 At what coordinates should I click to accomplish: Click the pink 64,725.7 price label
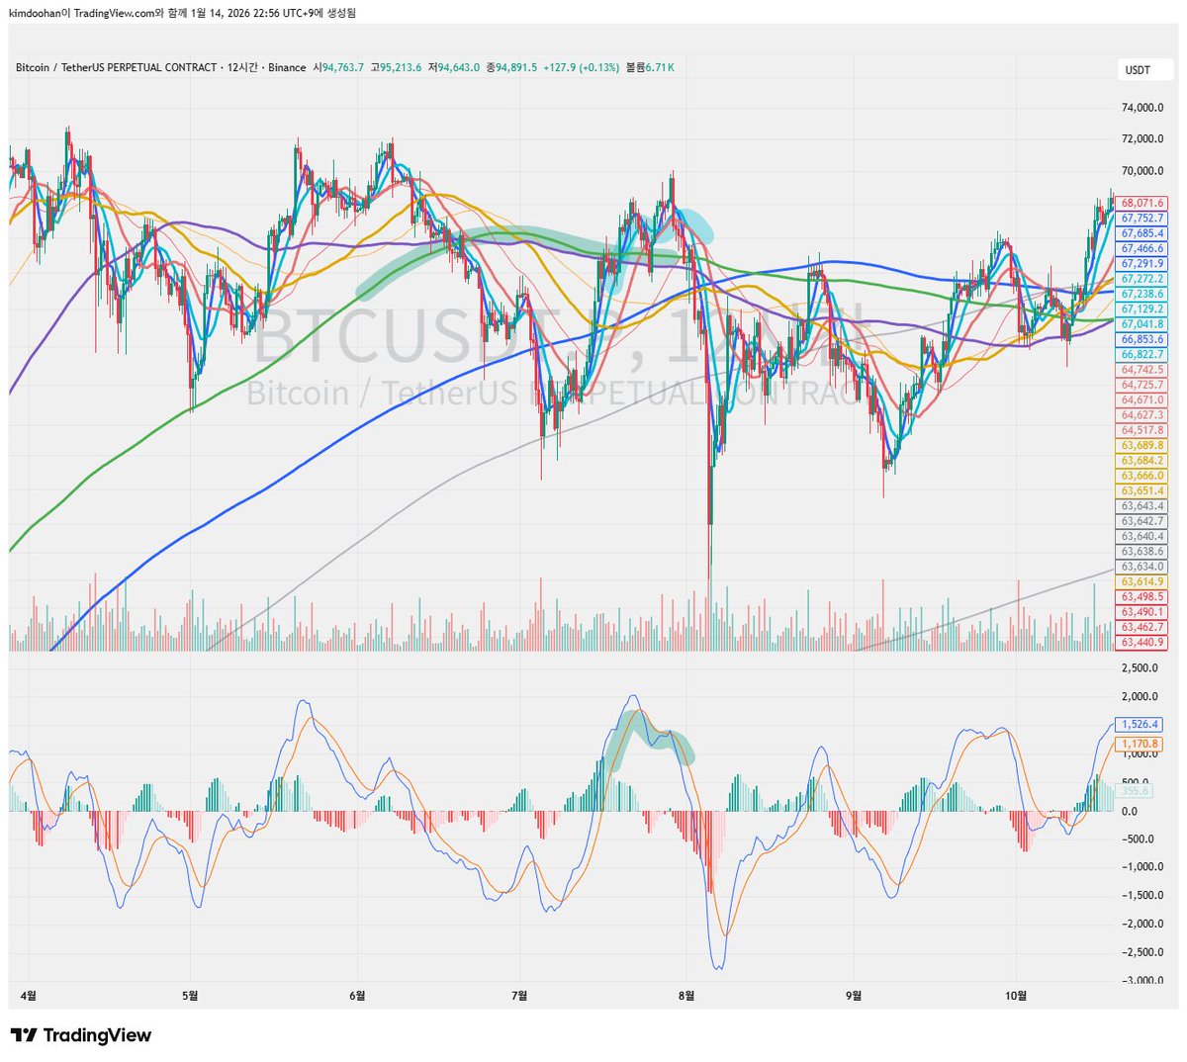(x=1141, y=385)
